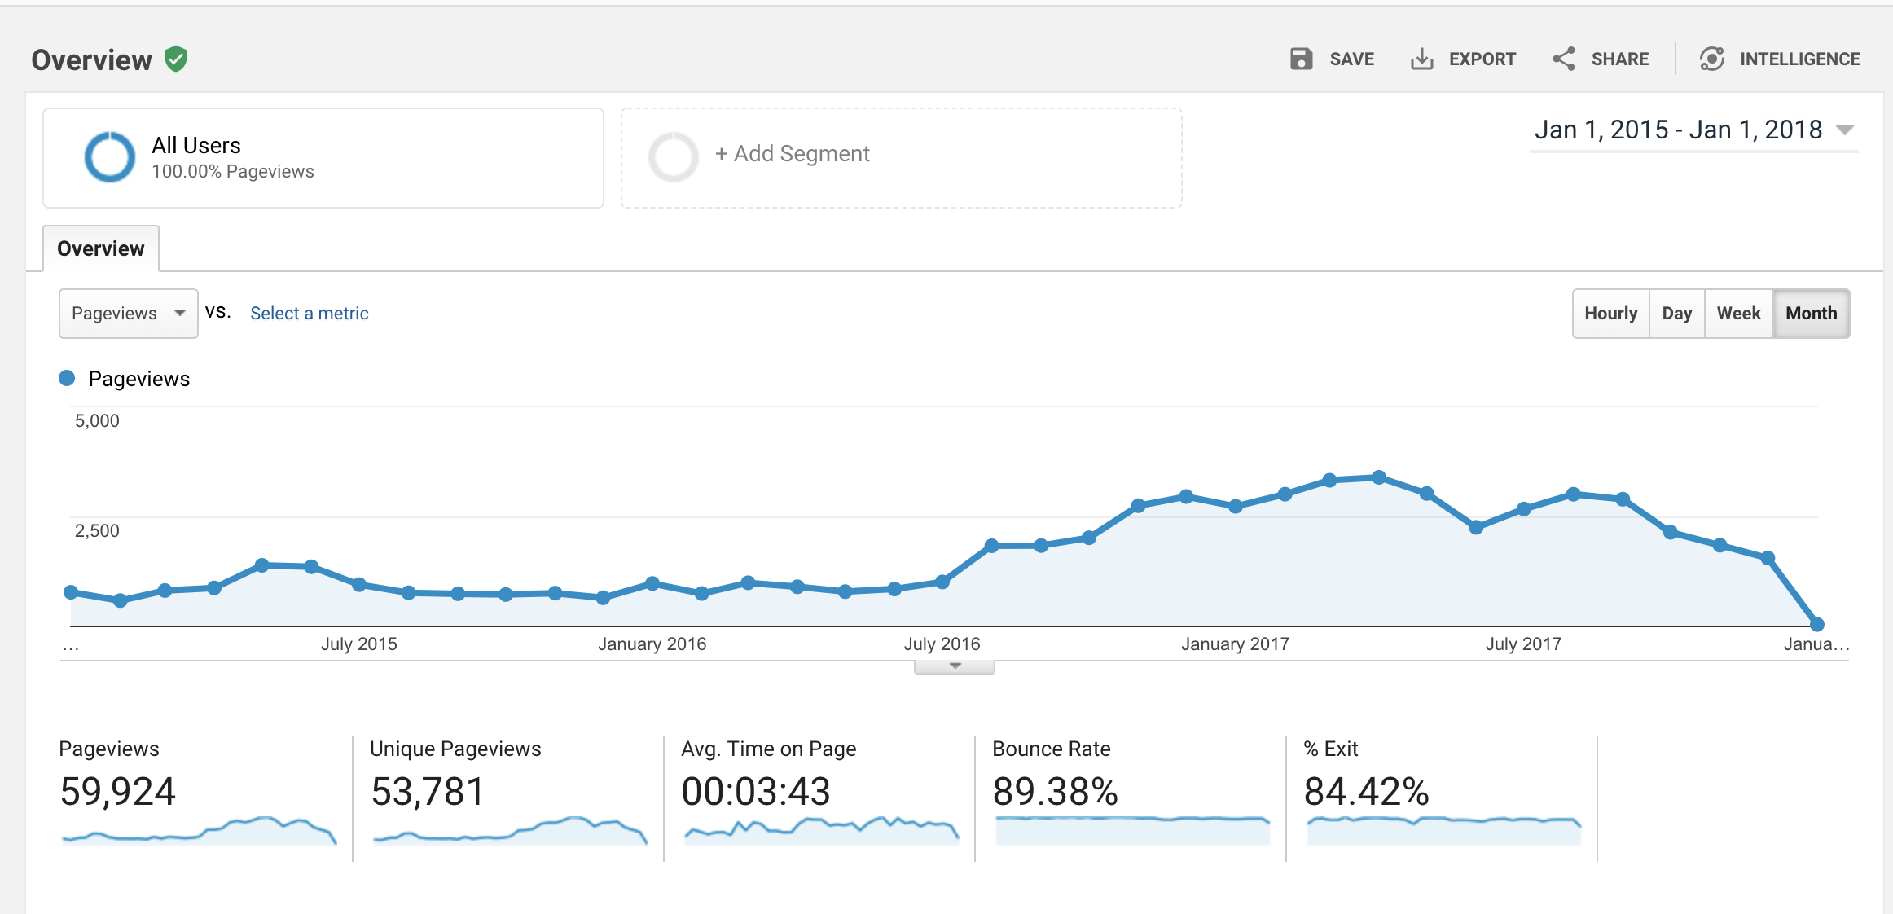Click the peak data point on the chart

click(1378, 477)
